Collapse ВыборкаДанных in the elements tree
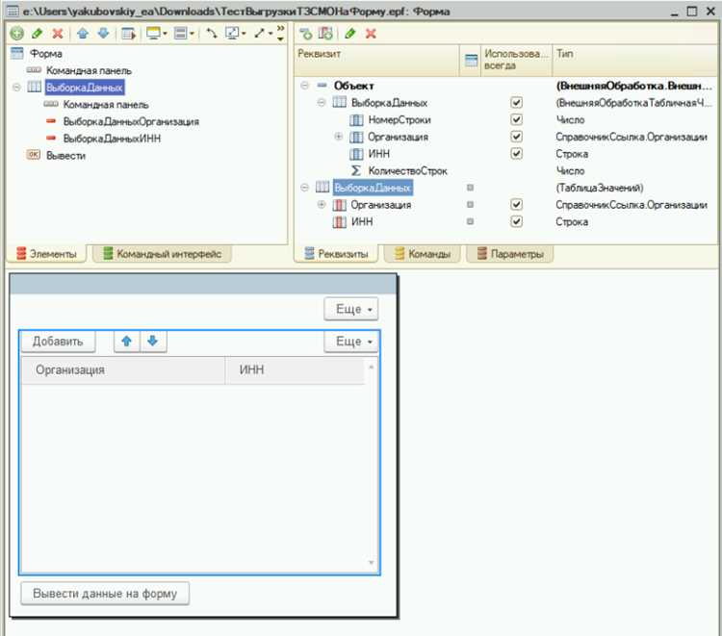Viewport: 722px width, 636px height. pos(16,87)
